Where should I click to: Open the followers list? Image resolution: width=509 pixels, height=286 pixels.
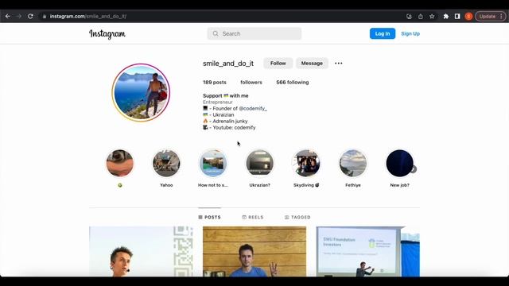[251, 83]
